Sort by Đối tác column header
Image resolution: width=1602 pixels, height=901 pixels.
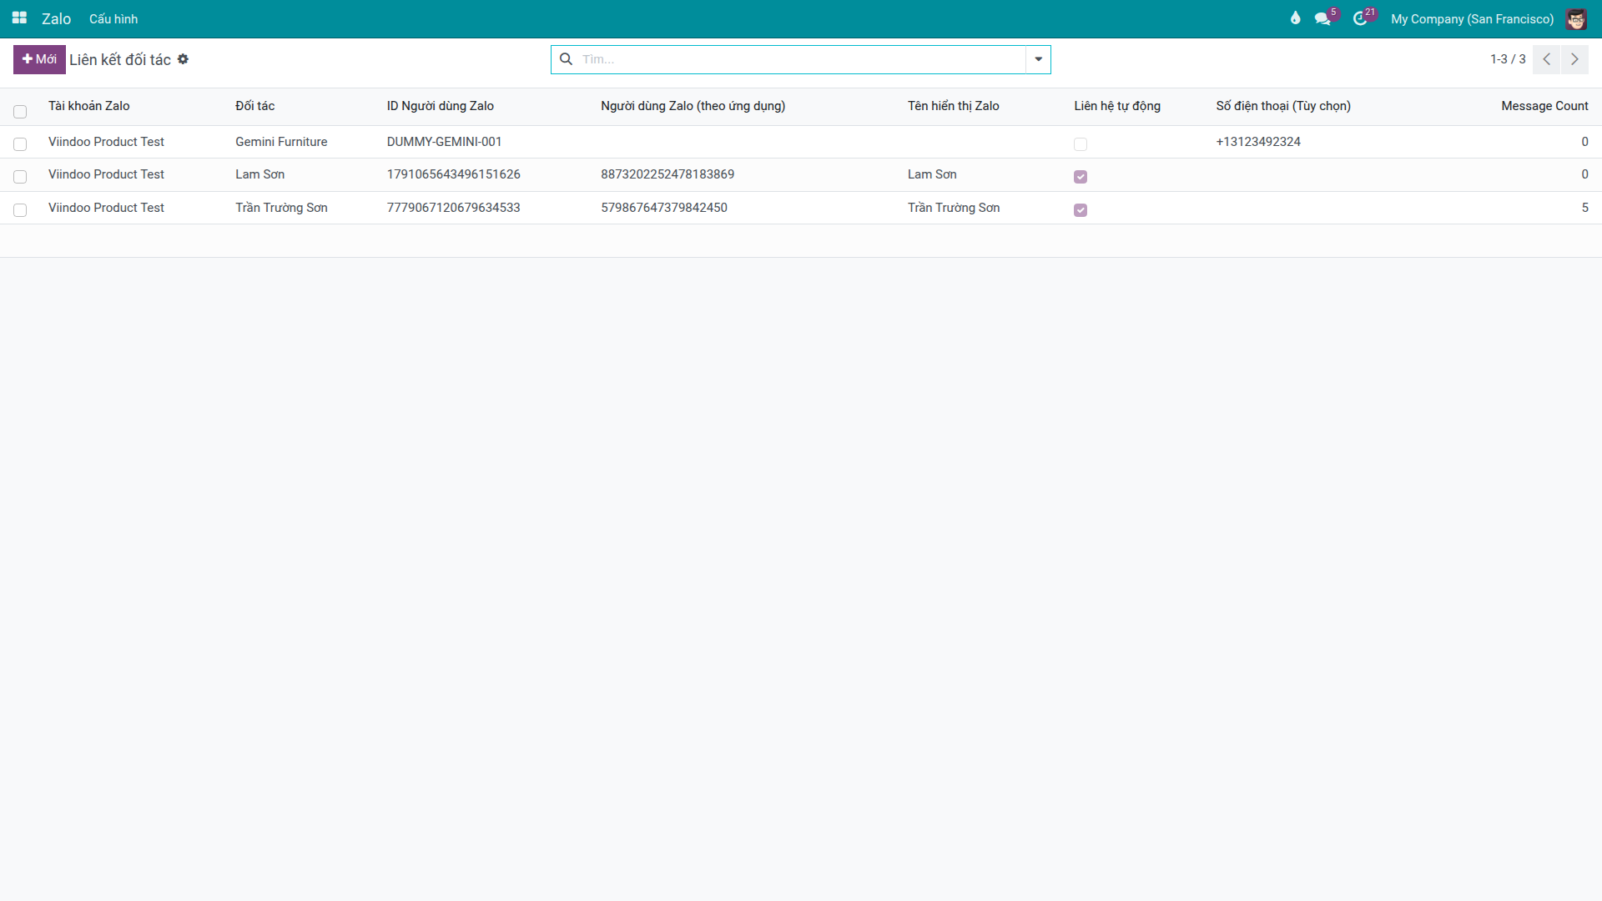tap(254, 106)
